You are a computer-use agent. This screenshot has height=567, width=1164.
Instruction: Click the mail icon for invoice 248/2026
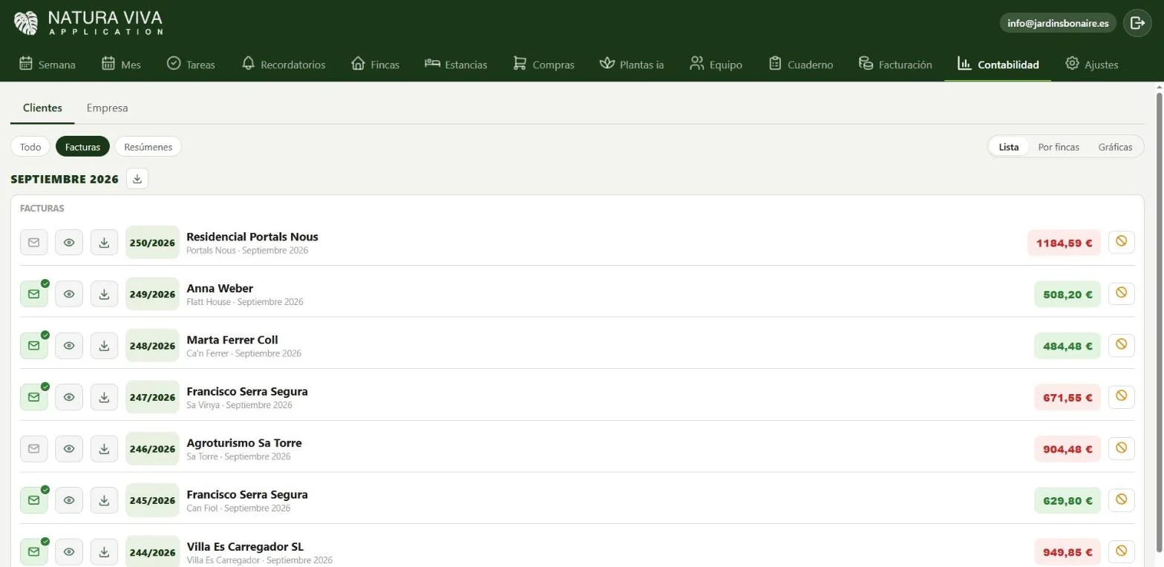pyautogui.click(x=34, y=346)
